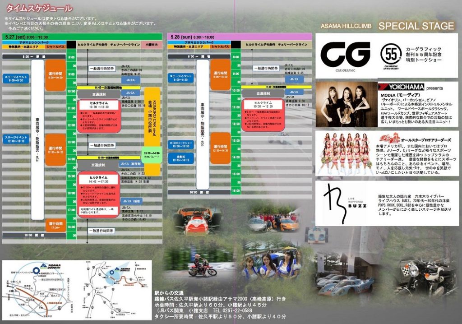The image size is (462, 324).
Task: Click Sunday's ステージイベント 9:00~9:30 box
Action: (181, 78)
